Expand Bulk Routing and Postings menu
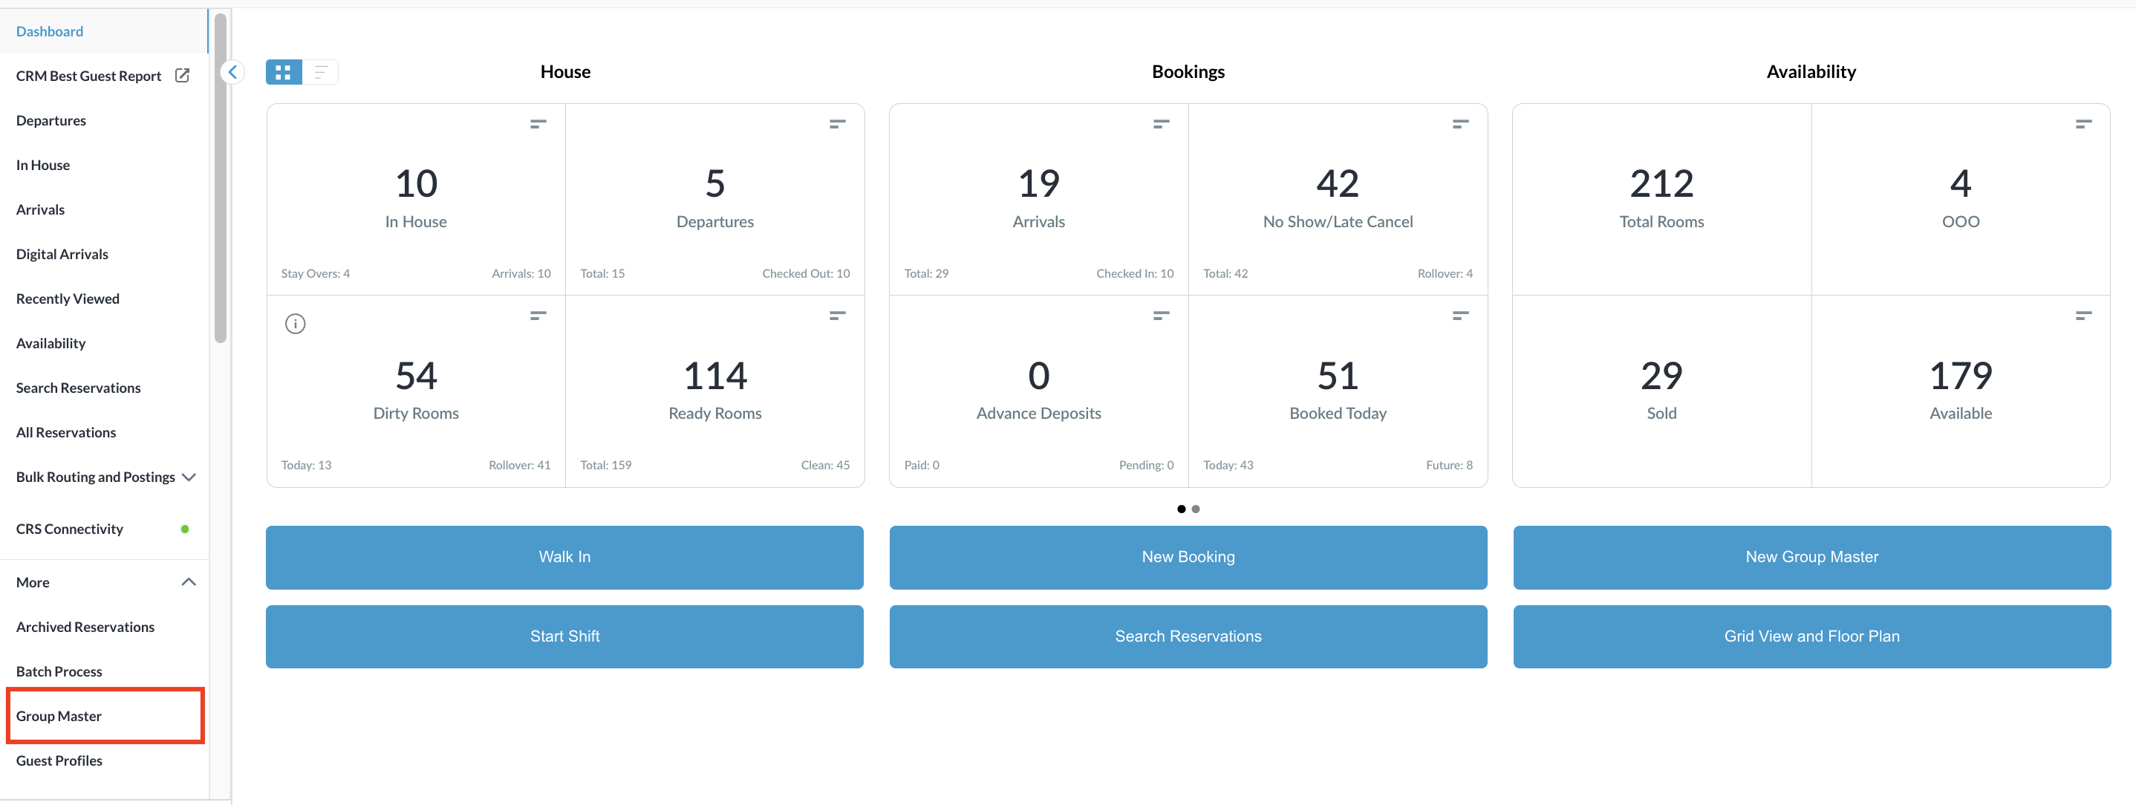The image size is (2136, 805). tap(189, 477)
